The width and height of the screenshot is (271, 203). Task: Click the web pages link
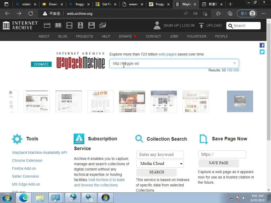pyautogui.click(x=168, y=54)
